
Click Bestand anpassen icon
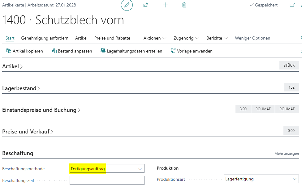coord(54,51)
